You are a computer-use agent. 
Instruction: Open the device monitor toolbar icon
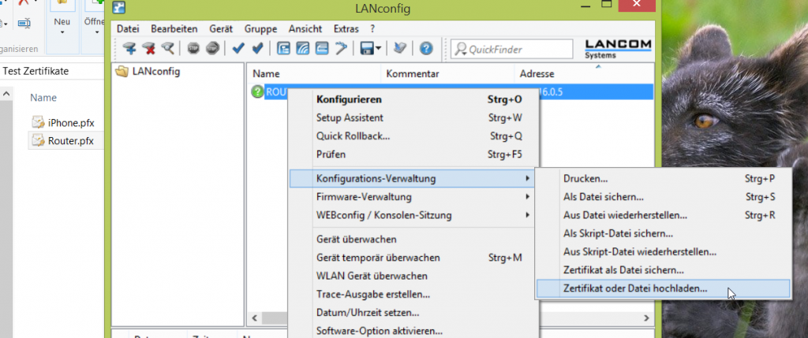(x=283, y=49)
